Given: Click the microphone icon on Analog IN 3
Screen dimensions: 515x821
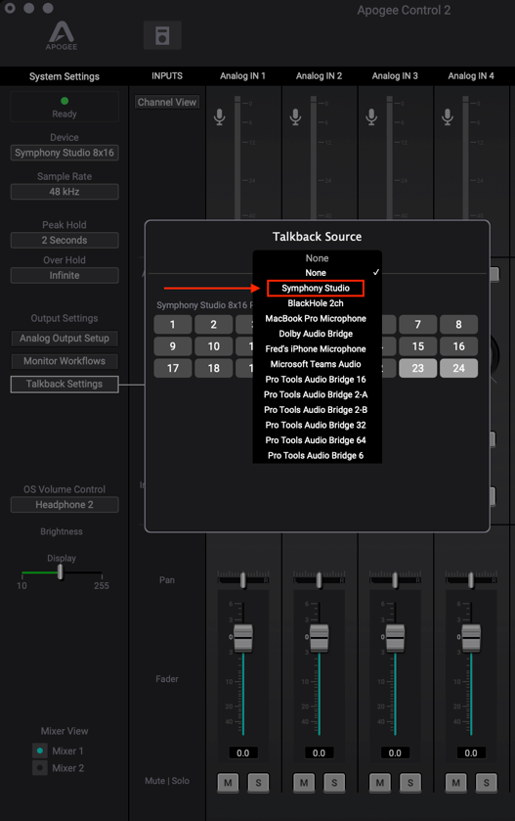Looking at the screenshot, I should coord(371,116).
